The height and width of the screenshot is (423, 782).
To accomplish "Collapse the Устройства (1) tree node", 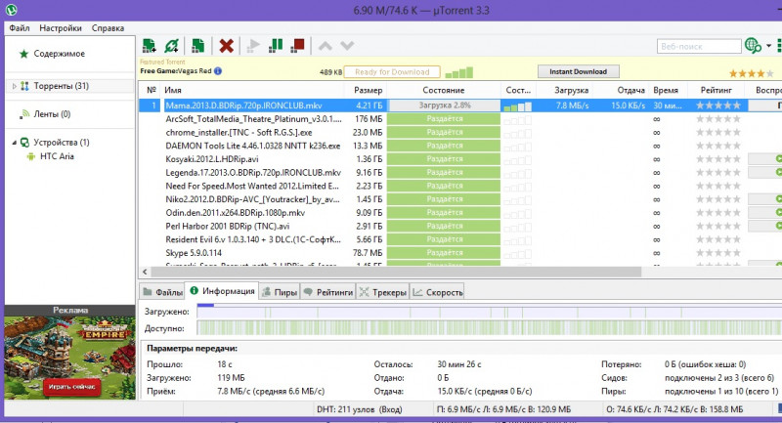I will 14,143.
